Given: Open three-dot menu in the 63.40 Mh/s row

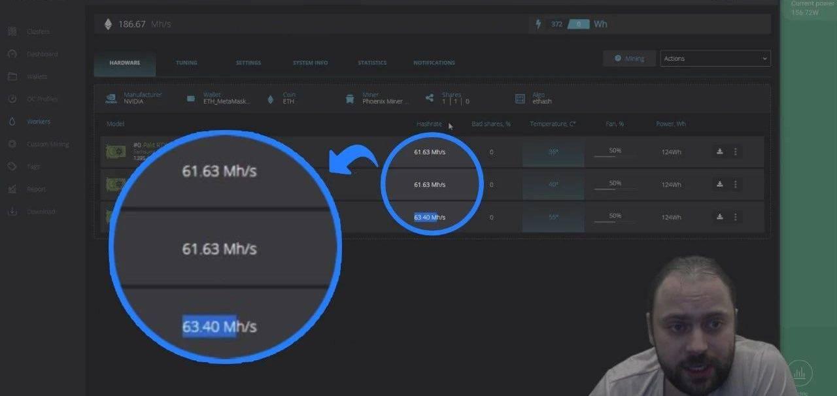Looking at the screenshot, I should 736,217.
